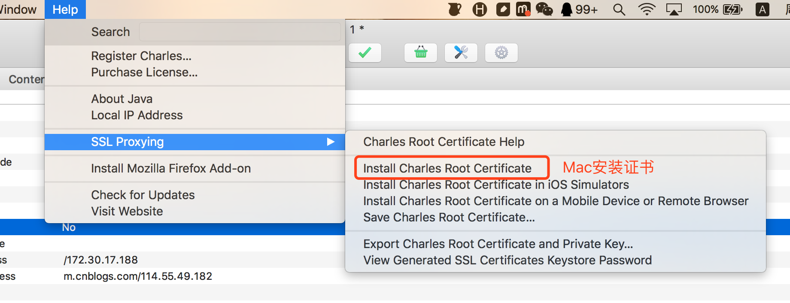
Task: Click the green checkmark toolbar icon
Action: coord(365,53)
